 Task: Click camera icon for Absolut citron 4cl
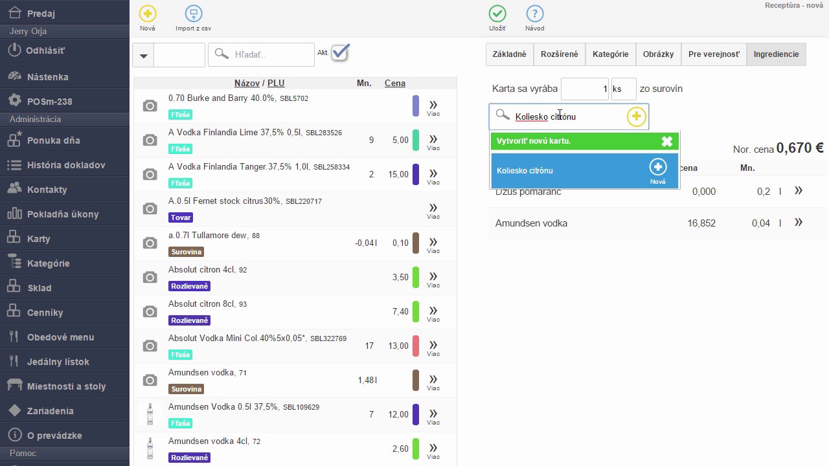point(150,277)
